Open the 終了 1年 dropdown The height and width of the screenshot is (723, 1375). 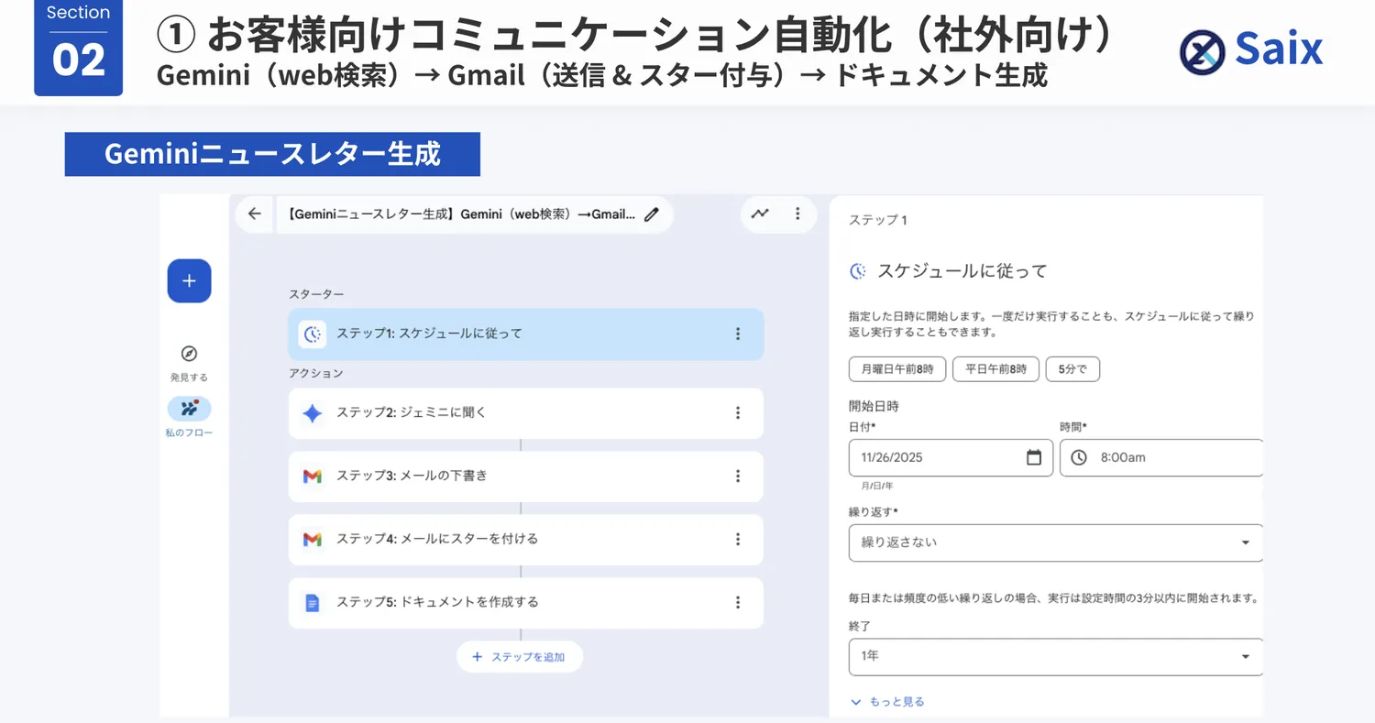coord(1056,657)
